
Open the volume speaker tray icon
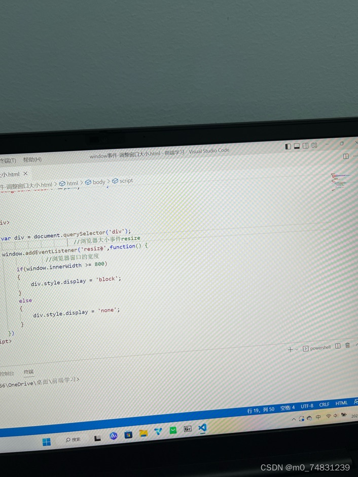336,415
